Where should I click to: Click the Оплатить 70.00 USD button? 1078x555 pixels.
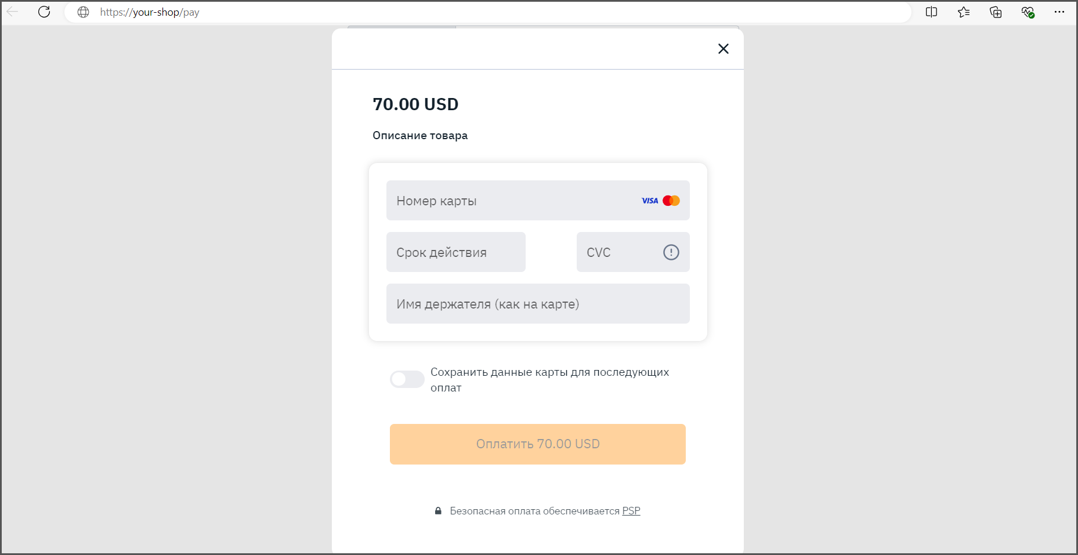[x=537, y=444]
